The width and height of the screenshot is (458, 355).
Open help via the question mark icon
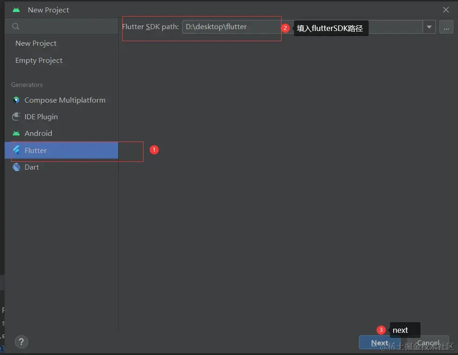point(21,342)
